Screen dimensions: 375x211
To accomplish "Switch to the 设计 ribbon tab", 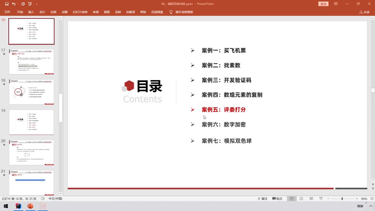I will 42,12.
